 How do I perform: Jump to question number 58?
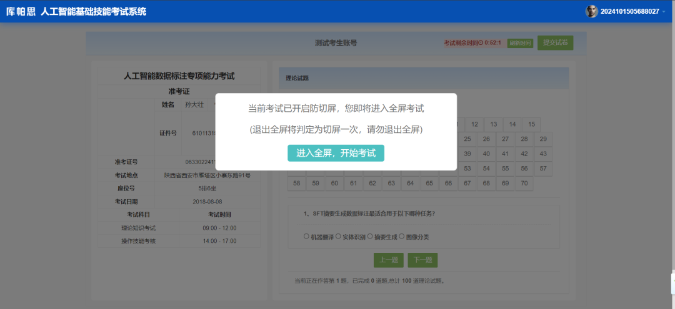click(297, 184)
